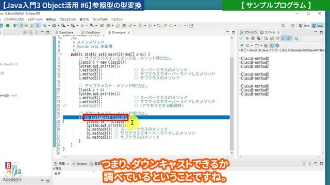Toggle Word Wrap in console toolbar
330x185 pixels.
click(x=277, y=38)
